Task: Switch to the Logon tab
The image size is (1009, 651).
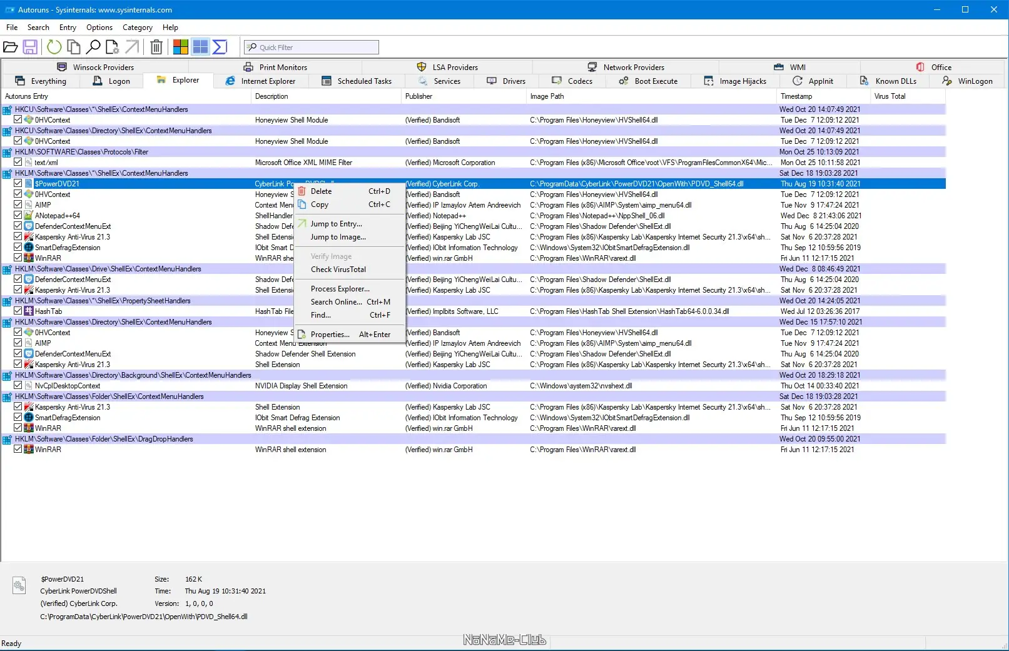Action: click(111, 81)
